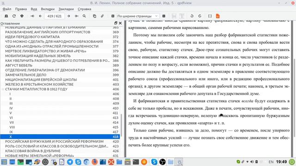Viewport: 296px width, 166px height.
Task: Open OBS Studio from the taskbar
Action: [162, 162]
